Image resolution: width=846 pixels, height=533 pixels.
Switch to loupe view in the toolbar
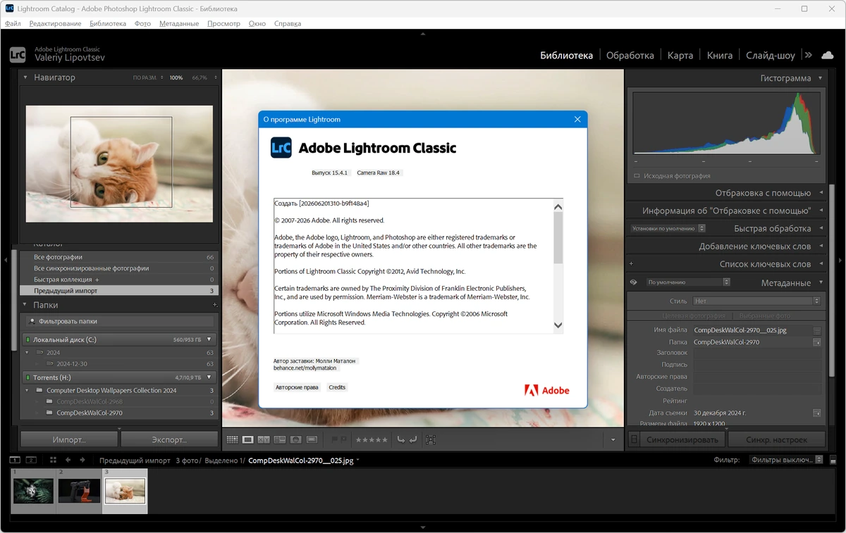tap(247, 439)
